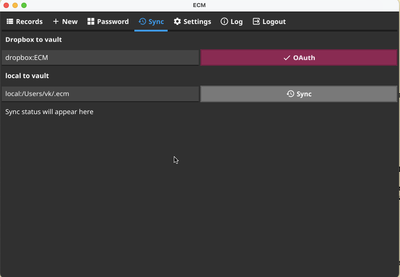
Task: Switch to the Log tab
Action: coord(231,21)
